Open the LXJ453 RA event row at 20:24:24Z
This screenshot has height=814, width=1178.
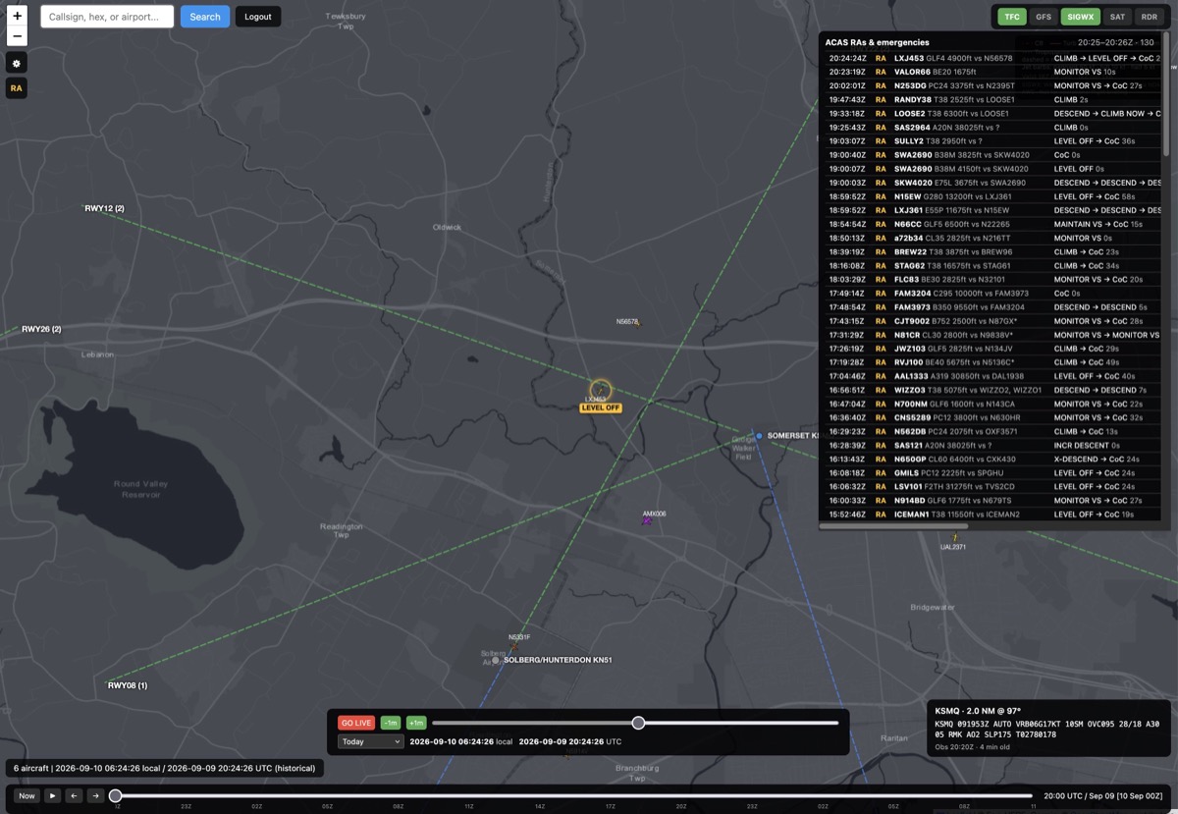[x=991, y=58]
